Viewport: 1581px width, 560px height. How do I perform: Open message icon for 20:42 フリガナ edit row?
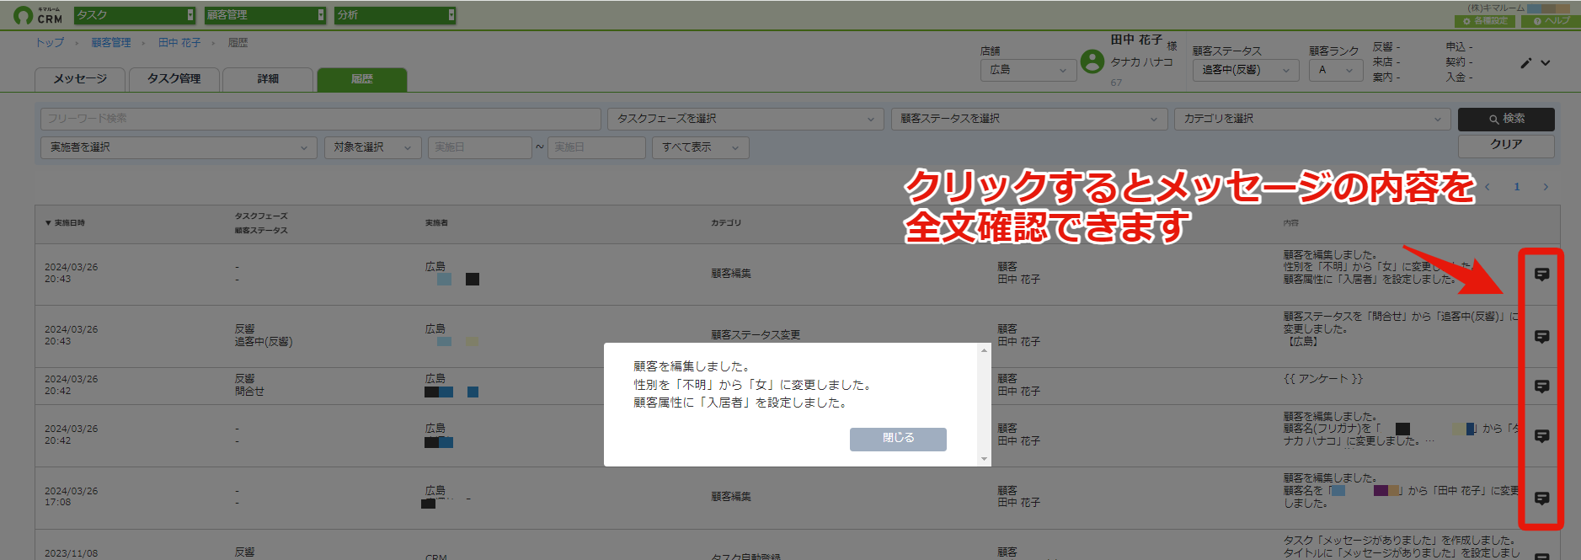(1541, 436)
